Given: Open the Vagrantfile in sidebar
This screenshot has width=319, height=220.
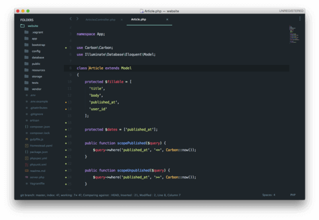Looking at the screenshot, I should pyautogui.click(x=37, y=184).
